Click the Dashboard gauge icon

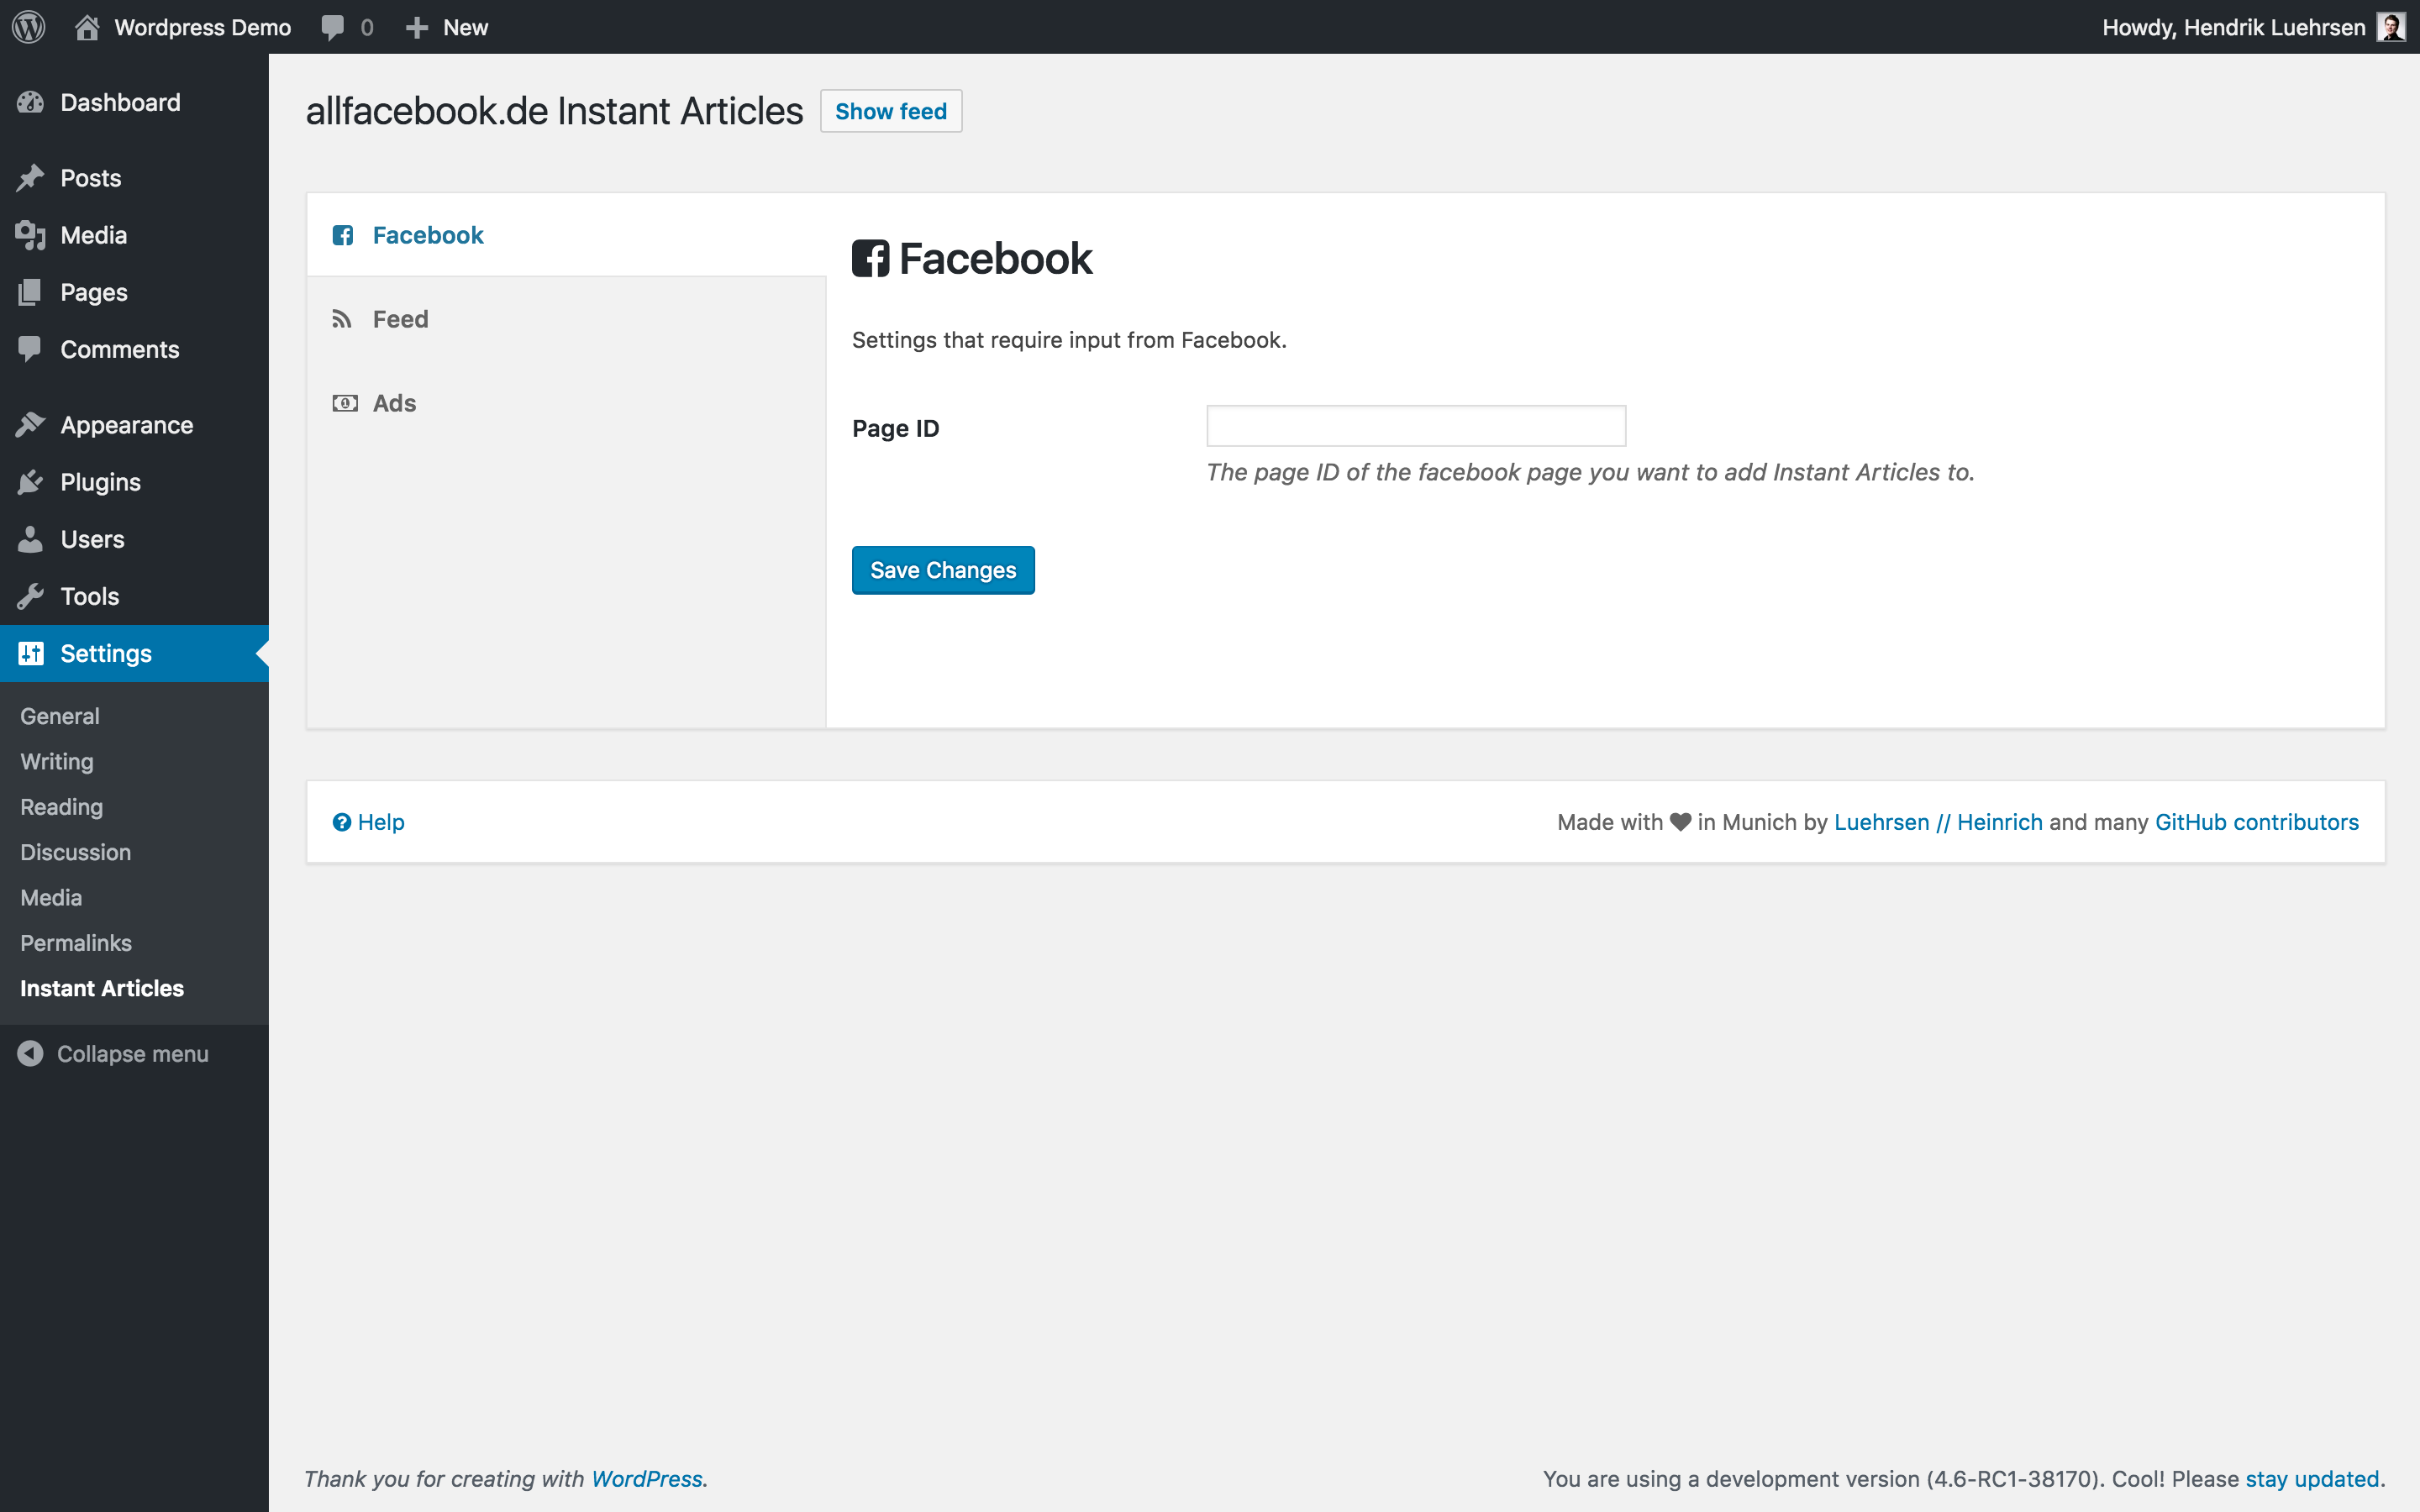click(x=30, y=102)
